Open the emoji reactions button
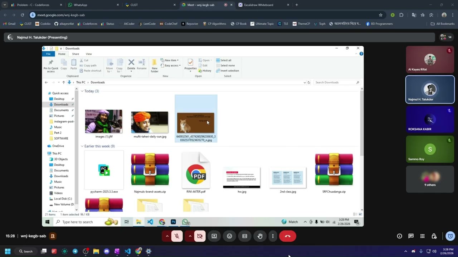This screenshot has height=257, width=458. click(229, 236)
